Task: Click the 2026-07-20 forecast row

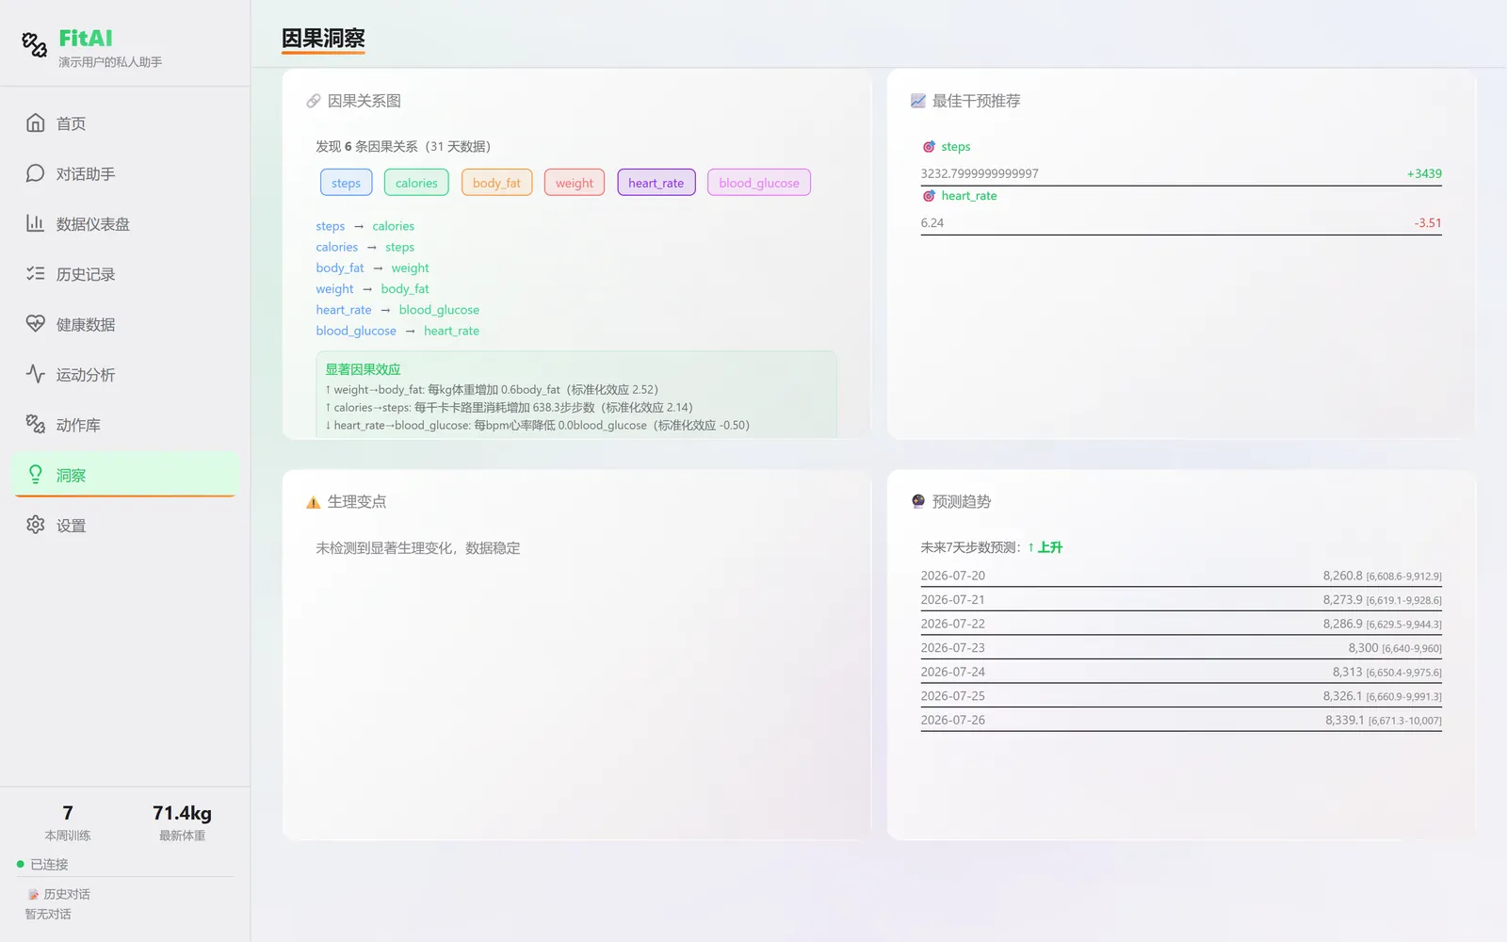Action: pos(1181,576)
